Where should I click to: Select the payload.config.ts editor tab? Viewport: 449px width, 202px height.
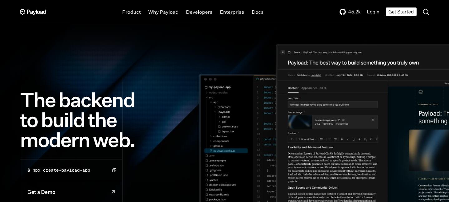[x=265, y=79]
